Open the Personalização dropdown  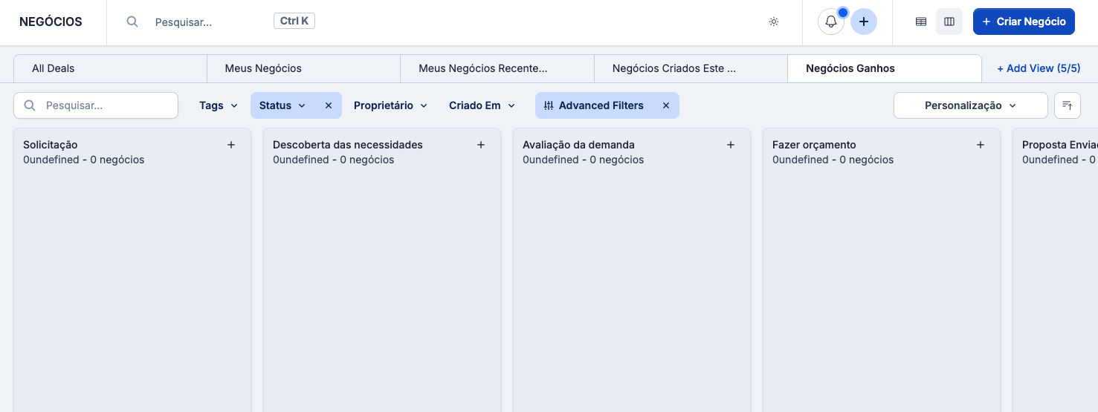(x=970, y=105)
